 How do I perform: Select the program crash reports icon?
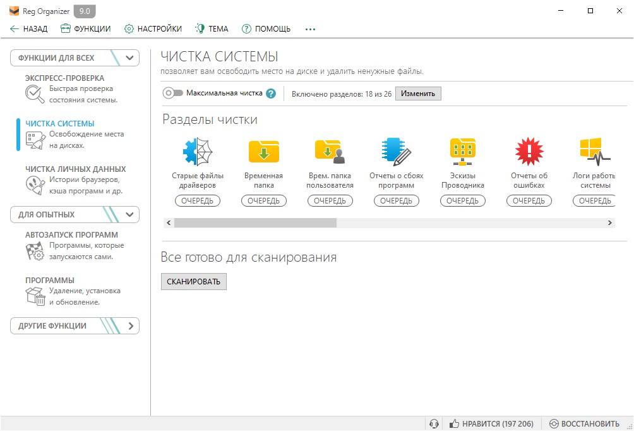click(x=396, y=152)
